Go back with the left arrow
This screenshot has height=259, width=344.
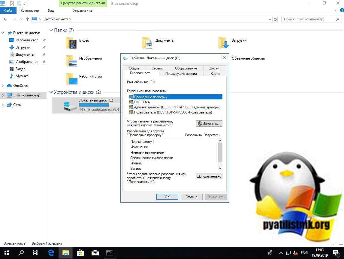(5, 19)
